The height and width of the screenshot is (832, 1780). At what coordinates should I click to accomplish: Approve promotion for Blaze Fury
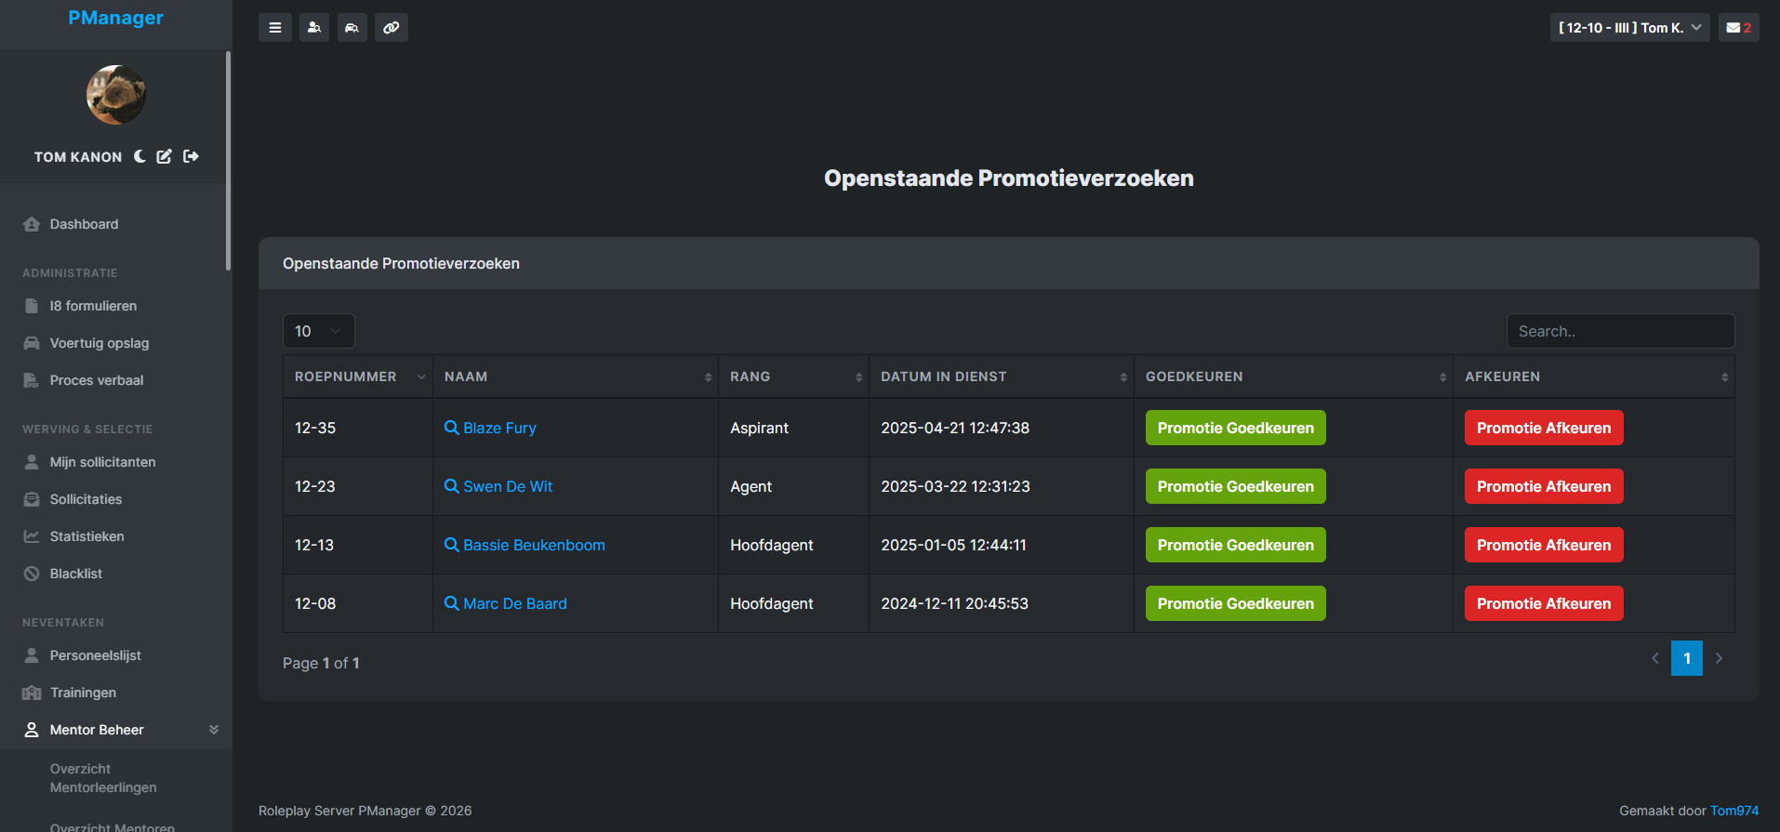pyautogui.click(x=1236, y=428)
